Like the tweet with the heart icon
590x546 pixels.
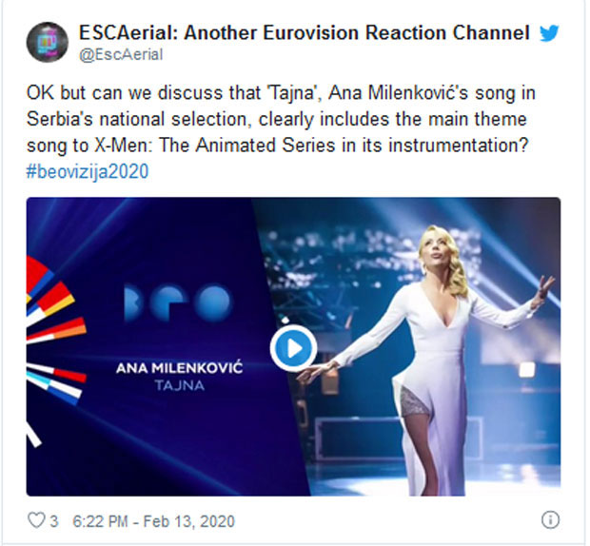(36, 520)
